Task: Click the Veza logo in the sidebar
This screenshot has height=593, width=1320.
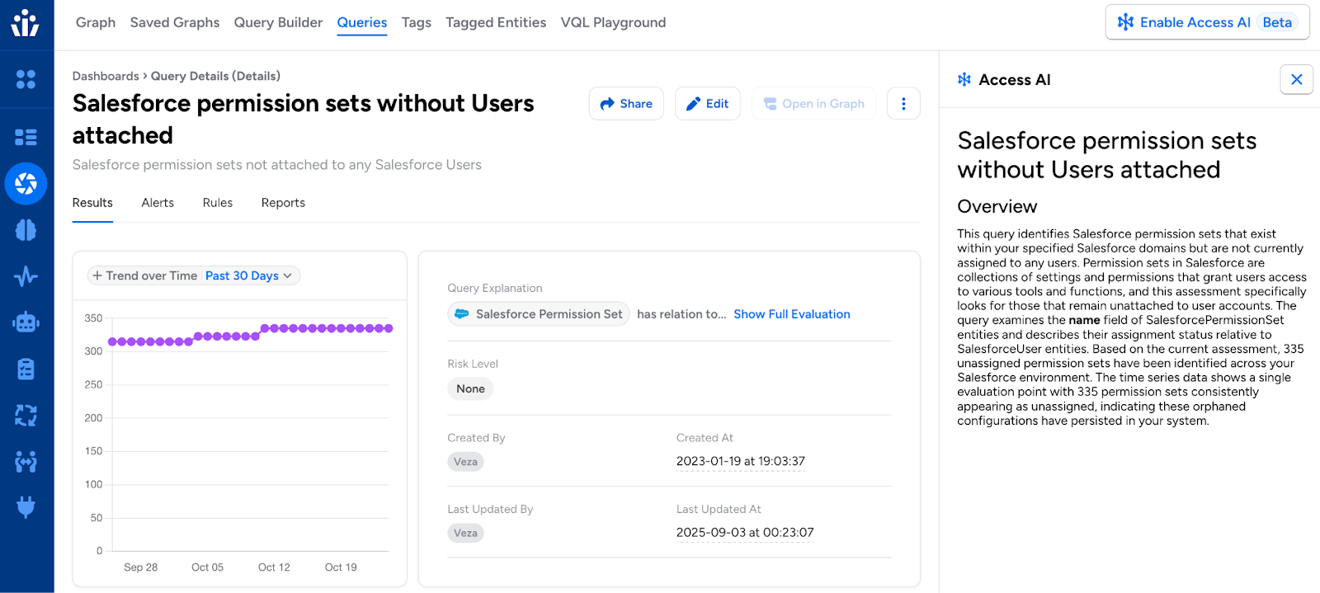Action: pos(26,23)
